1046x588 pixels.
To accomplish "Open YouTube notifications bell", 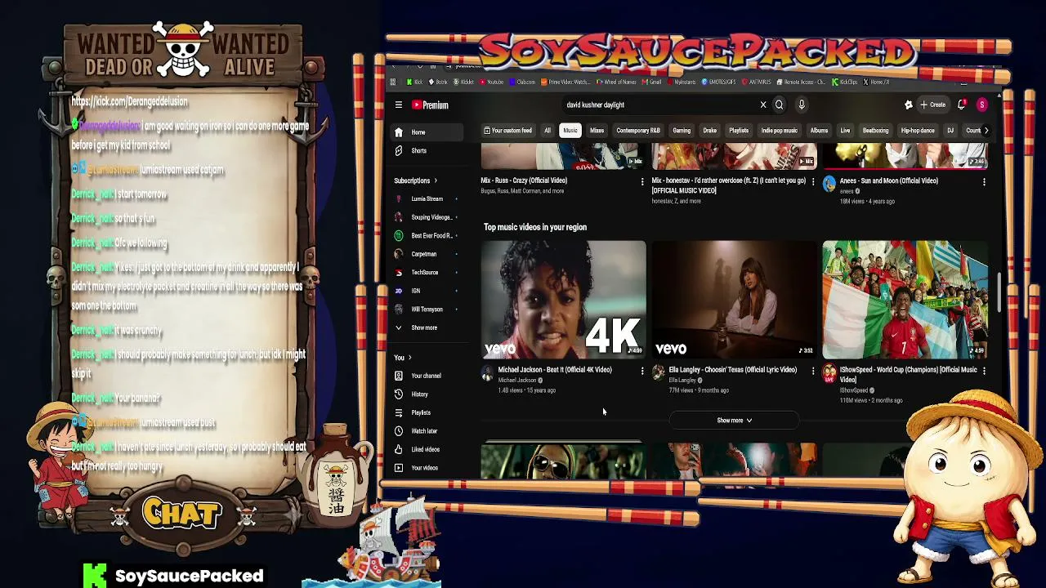I will 962,105.
